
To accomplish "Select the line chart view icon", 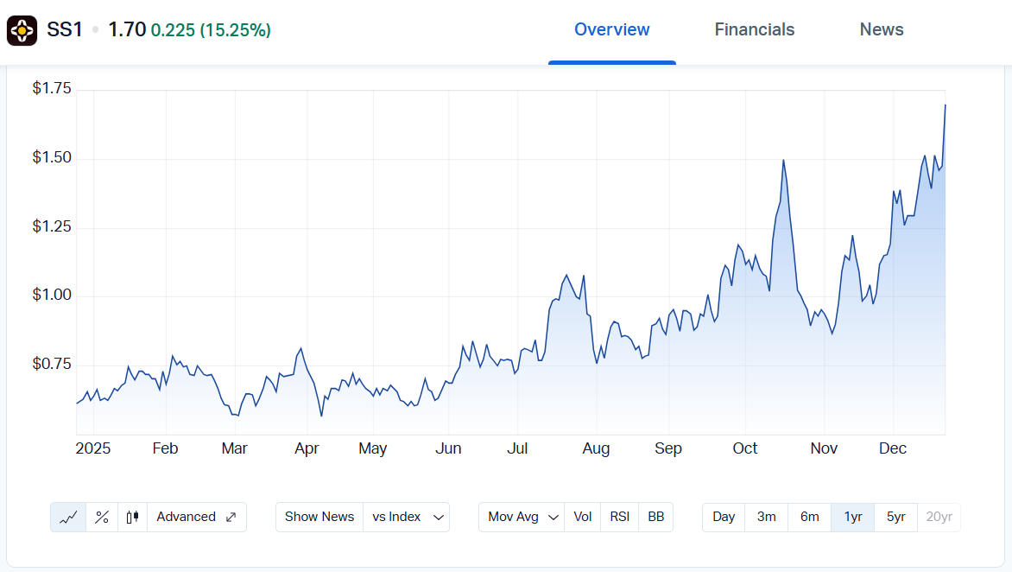I will [68, 518].
